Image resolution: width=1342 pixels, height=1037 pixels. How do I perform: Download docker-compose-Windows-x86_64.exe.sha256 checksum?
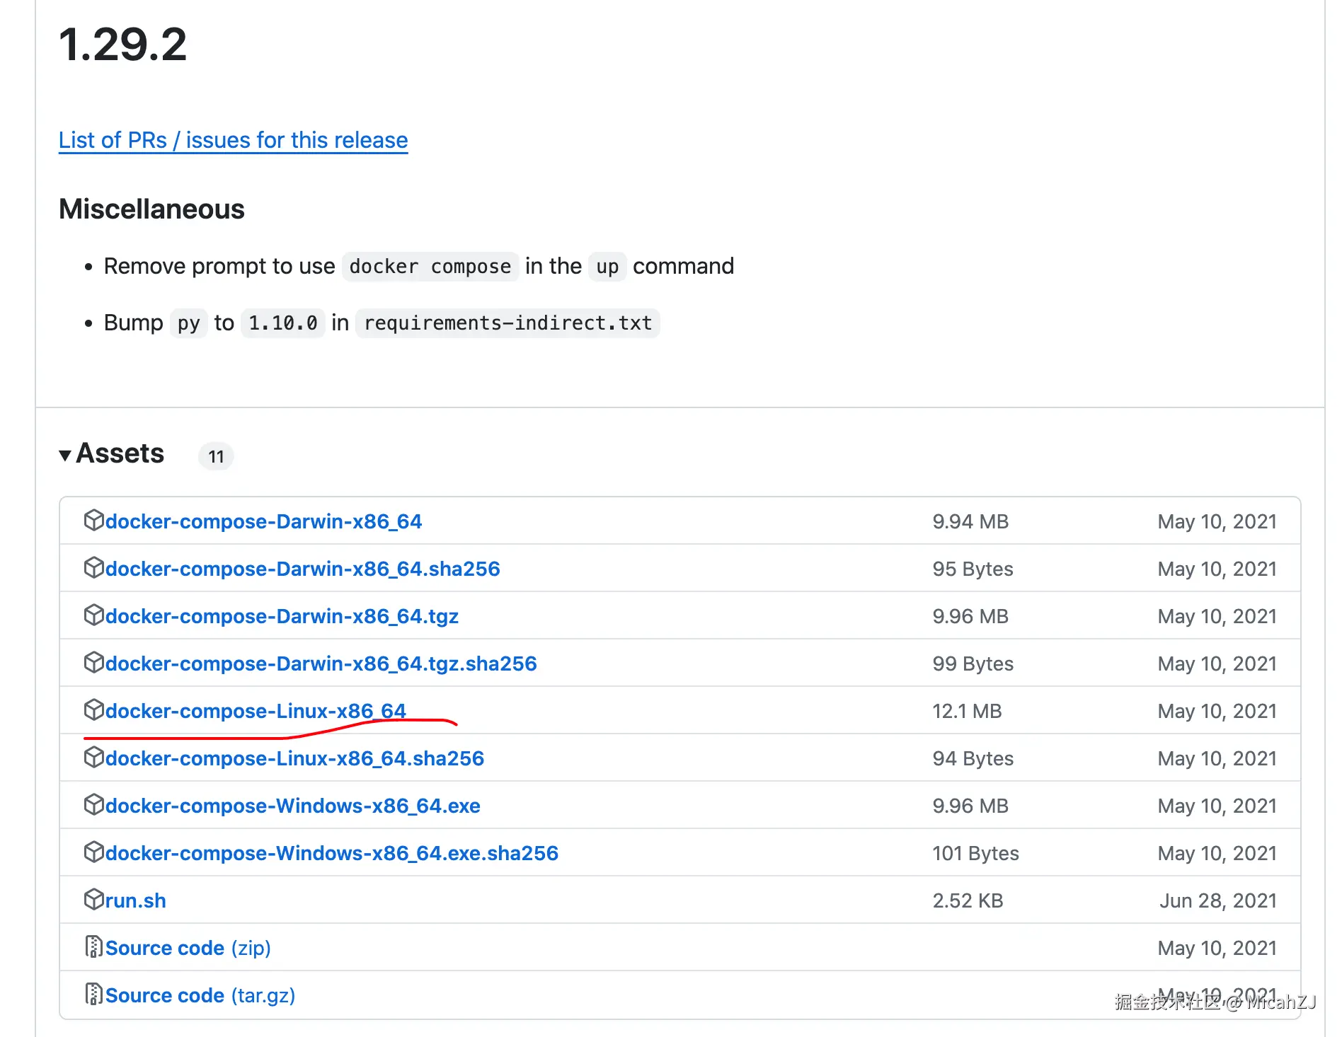click(x=331, y=853)
